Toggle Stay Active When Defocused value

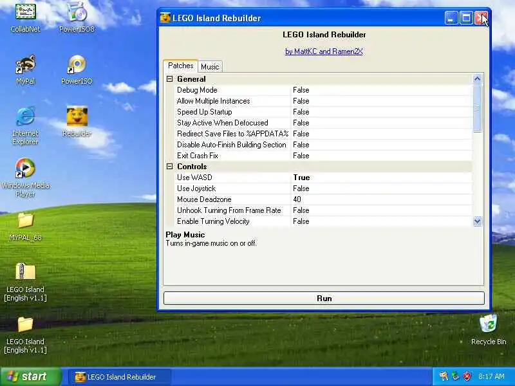[x=382, y=123]
